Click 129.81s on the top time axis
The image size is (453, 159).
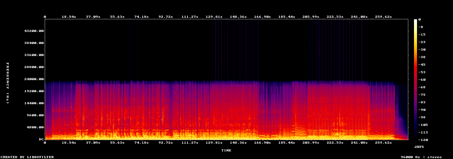click(214, 17)
